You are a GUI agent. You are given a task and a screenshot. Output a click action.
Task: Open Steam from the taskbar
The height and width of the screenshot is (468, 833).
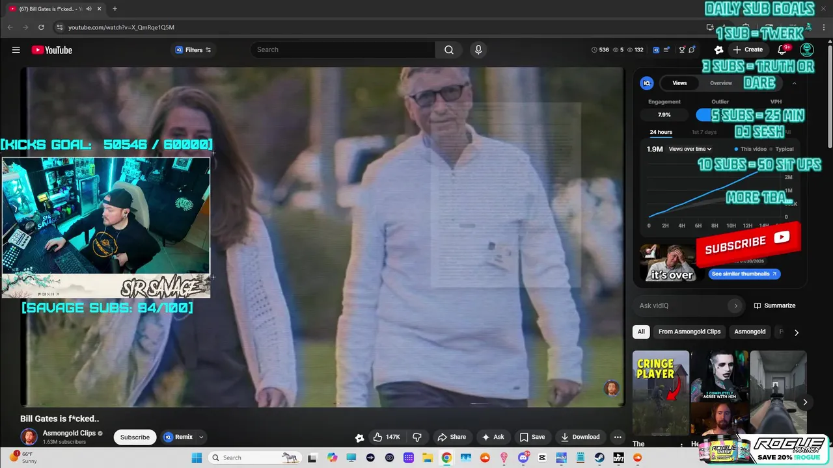599,458
